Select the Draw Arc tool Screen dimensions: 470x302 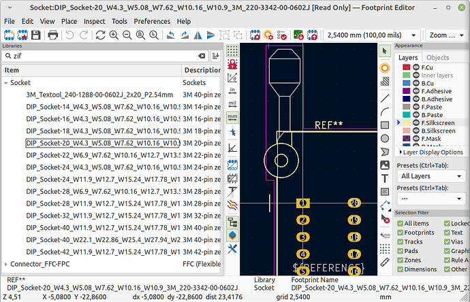(x=385, y=112)
